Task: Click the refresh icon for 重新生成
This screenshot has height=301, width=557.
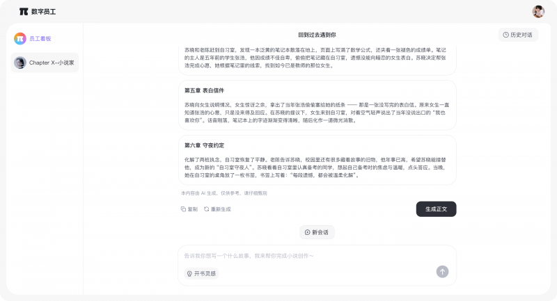Action: pos(206,209)
